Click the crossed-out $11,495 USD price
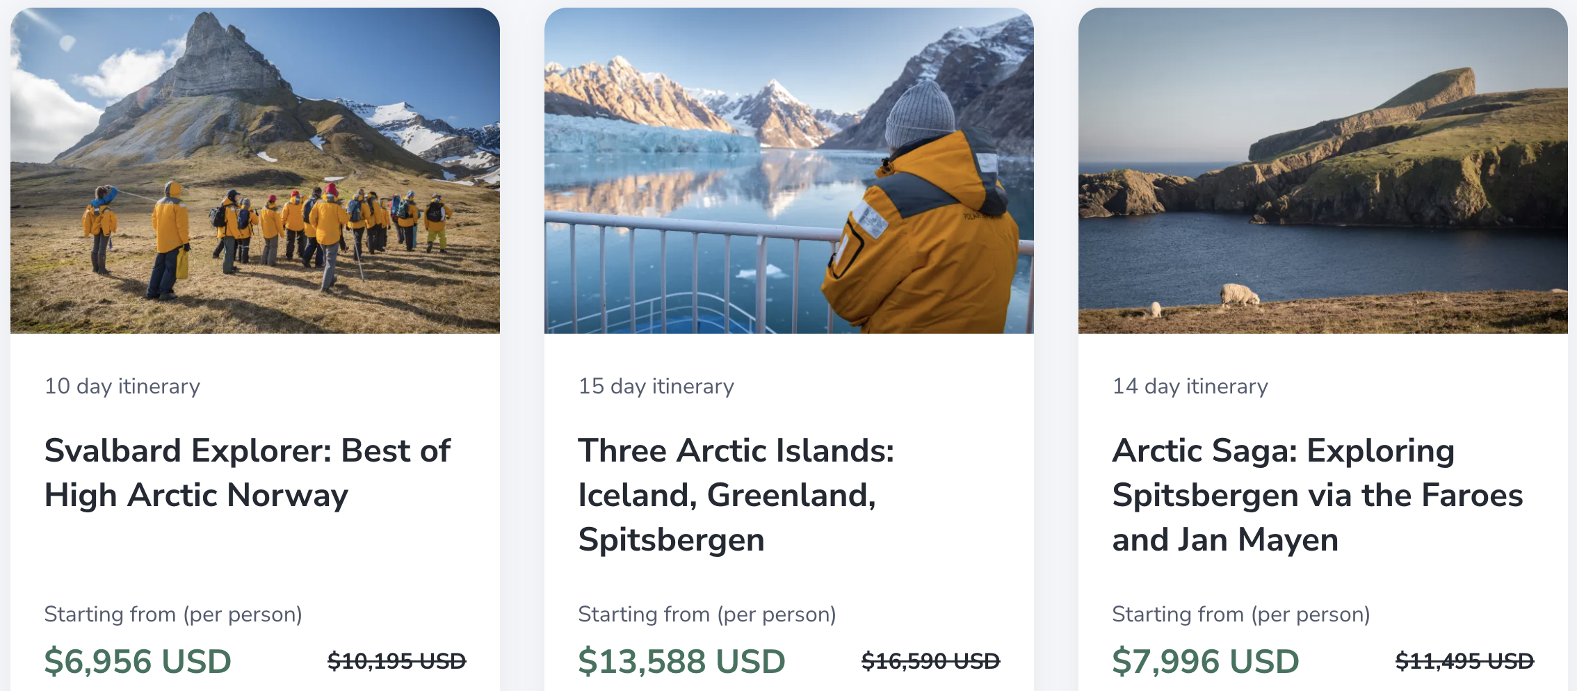The width and height of the screenshot is (1577, 691). (1465, 661)
